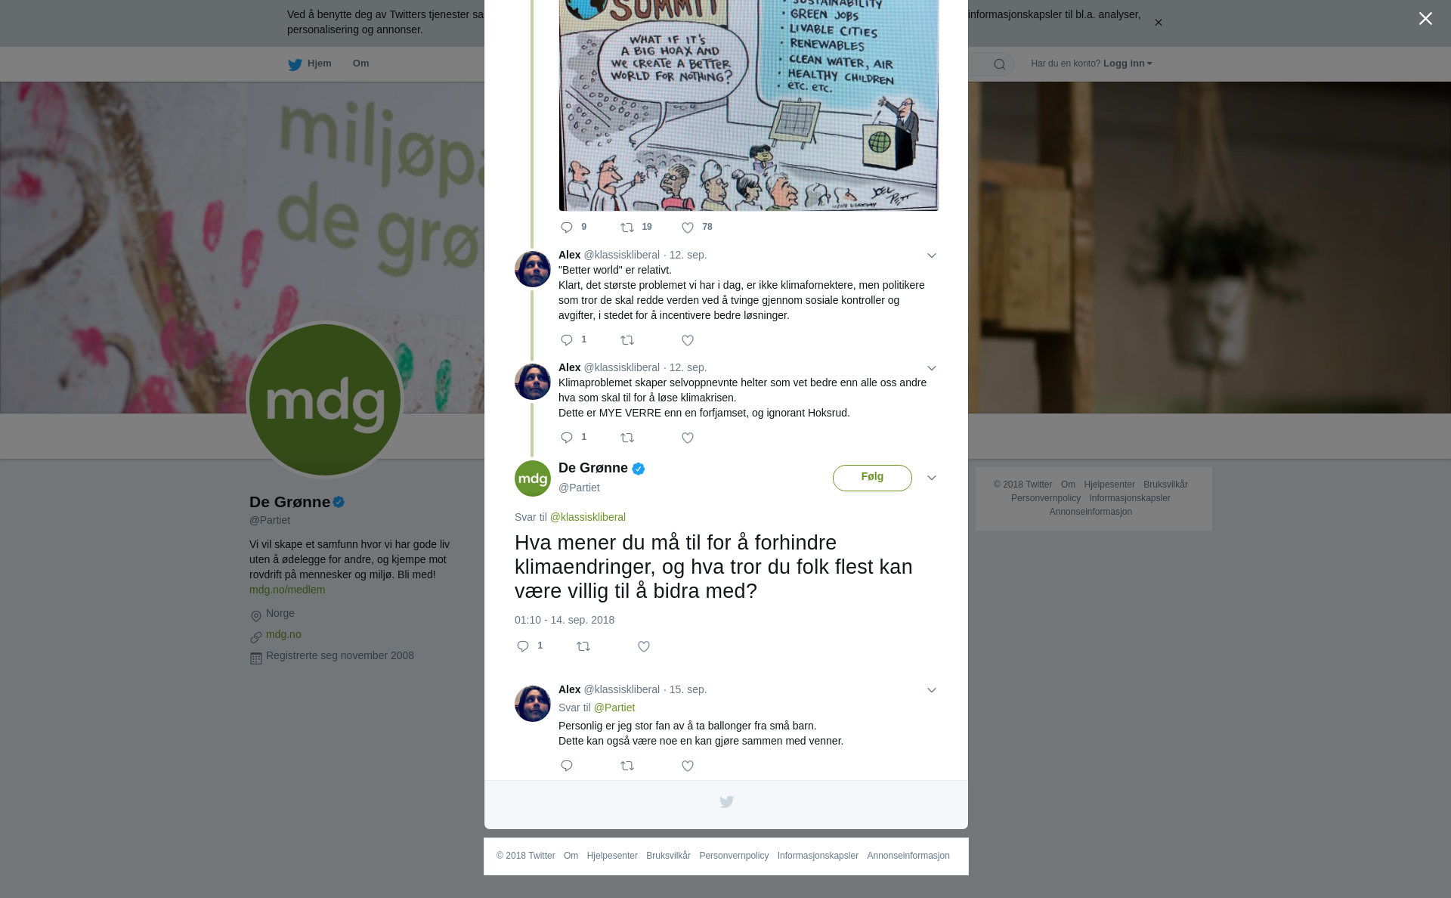Open the Logg inn dropdown
The height and width of the screenshot is (898, 1451).
click(x=1128, y=63)
